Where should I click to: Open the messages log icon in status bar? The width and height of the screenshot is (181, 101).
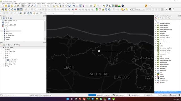point(179,95)
